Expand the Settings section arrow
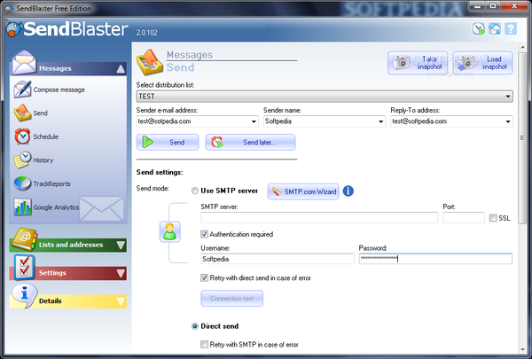Image resolution: width=532 pixels, height=359 pixels. pyautogui.click(x=121, y=273)
